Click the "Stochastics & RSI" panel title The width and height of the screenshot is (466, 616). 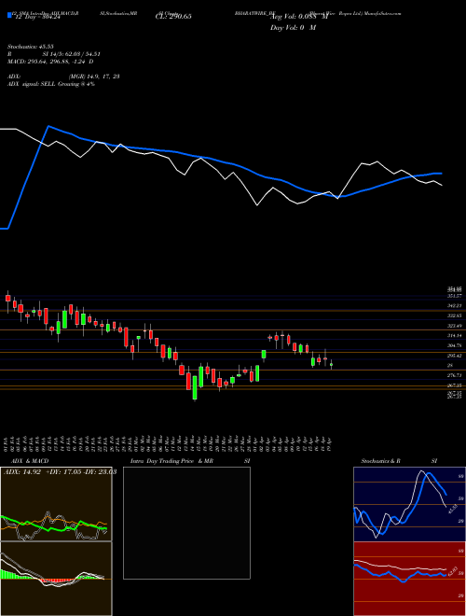(399, 461)
